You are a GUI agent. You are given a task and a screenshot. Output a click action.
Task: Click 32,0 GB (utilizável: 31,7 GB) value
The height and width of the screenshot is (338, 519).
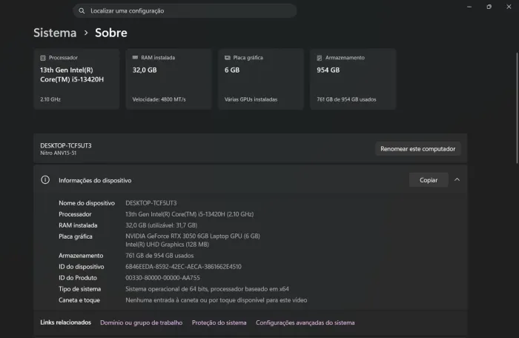(x=161, y=225)
